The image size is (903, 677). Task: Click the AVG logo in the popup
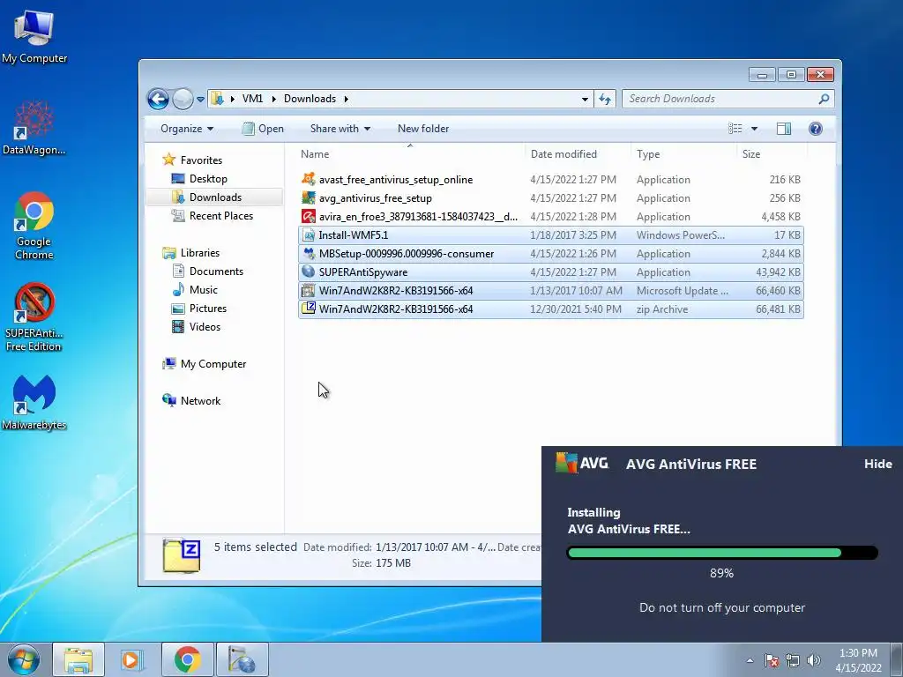pyautogui.click(x=582, y=463)
